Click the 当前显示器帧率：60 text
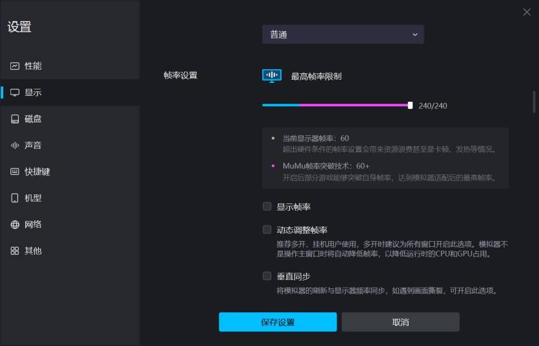Viewport: 539px width, 346px height. pyautogui.click(x=316, y=138)
